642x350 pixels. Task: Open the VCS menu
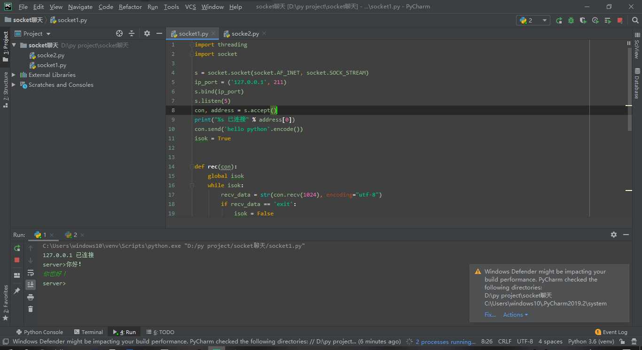[190, 7]
